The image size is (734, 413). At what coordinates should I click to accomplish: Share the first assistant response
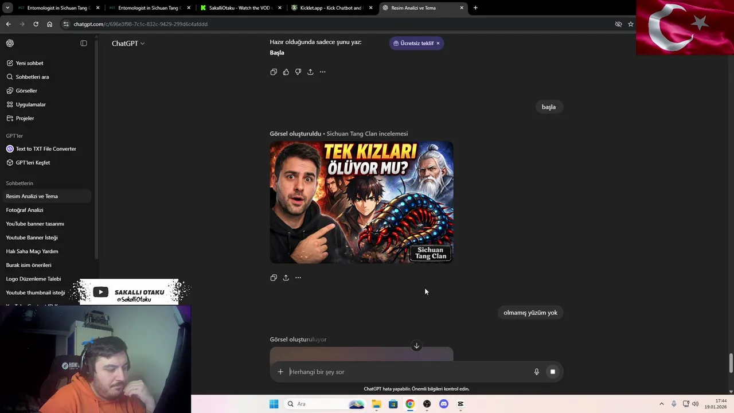pos(310,72)
